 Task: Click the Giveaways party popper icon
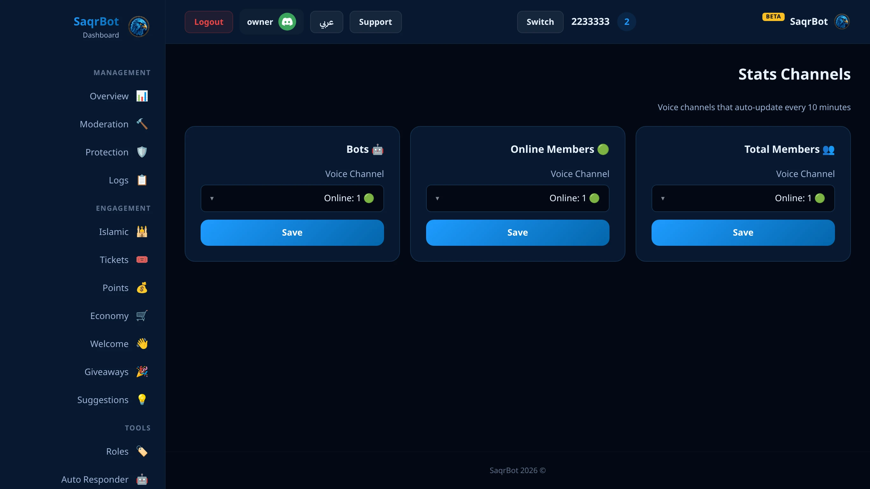142,372
